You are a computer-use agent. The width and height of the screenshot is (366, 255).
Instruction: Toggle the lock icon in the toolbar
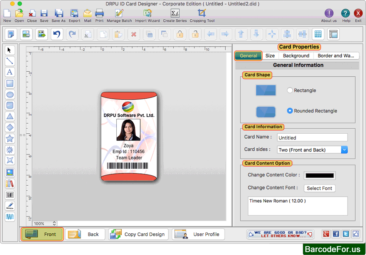[180, 34]
